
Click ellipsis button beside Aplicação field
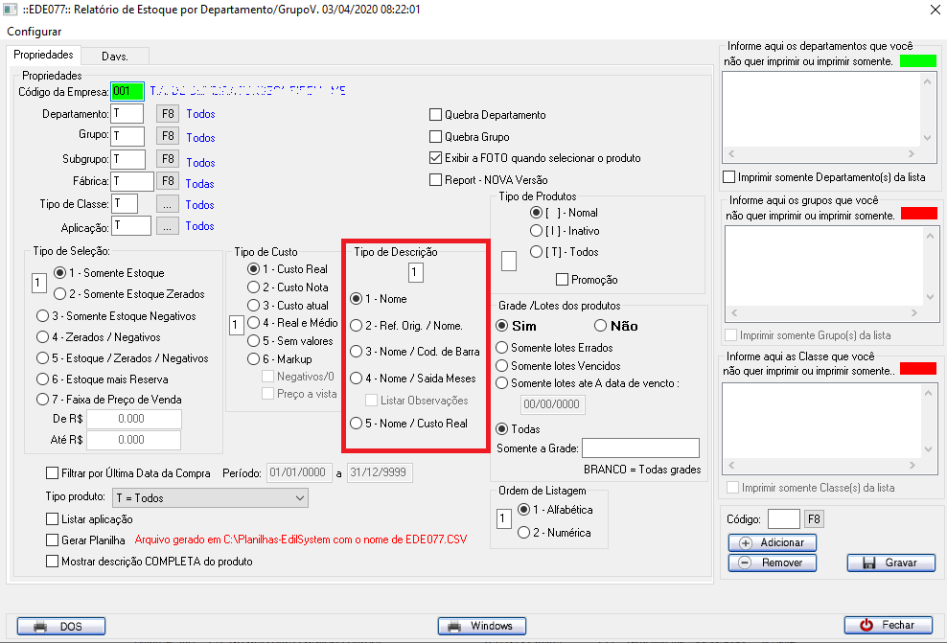[168, 226]
